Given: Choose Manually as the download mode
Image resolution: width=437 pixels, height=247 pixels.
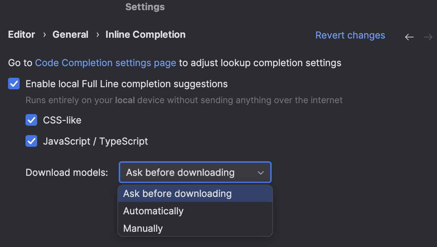Looking at the screenshot, I should (142, 228).
